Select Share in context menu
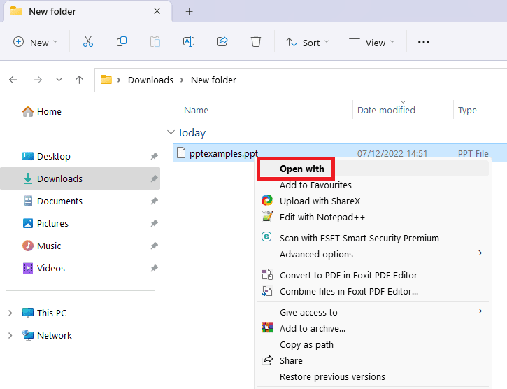 [373, 360]
